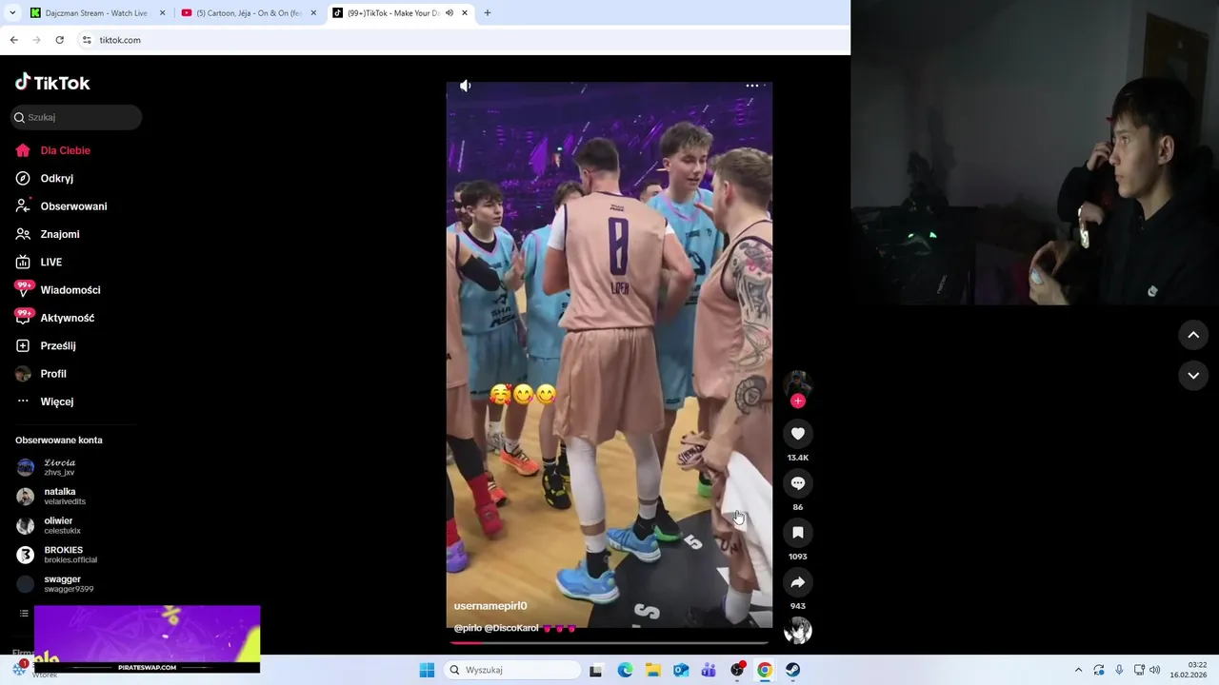Open the Windows Start menu

click(427, 670)
